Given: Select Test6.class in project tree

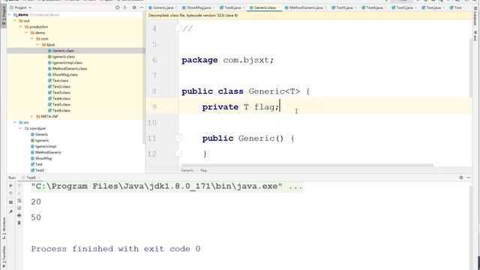Looking at the screenshot, I should coord(61,110).
